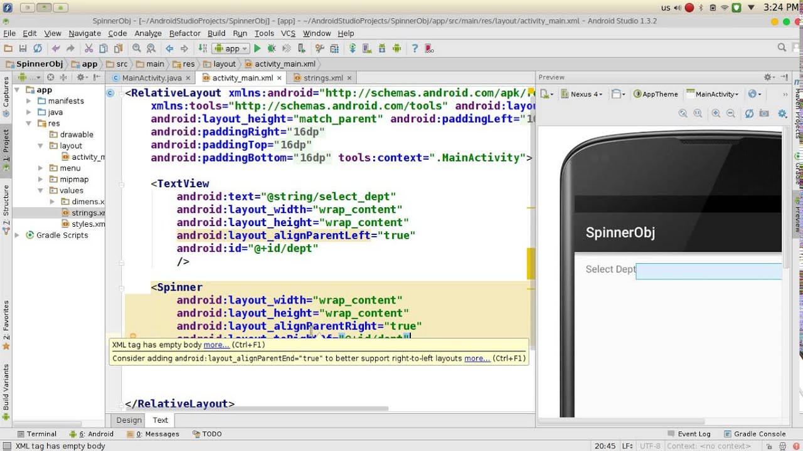Click the Help question mark icon
The width and height of the screenshot is (803, 451).
(415, 48)
